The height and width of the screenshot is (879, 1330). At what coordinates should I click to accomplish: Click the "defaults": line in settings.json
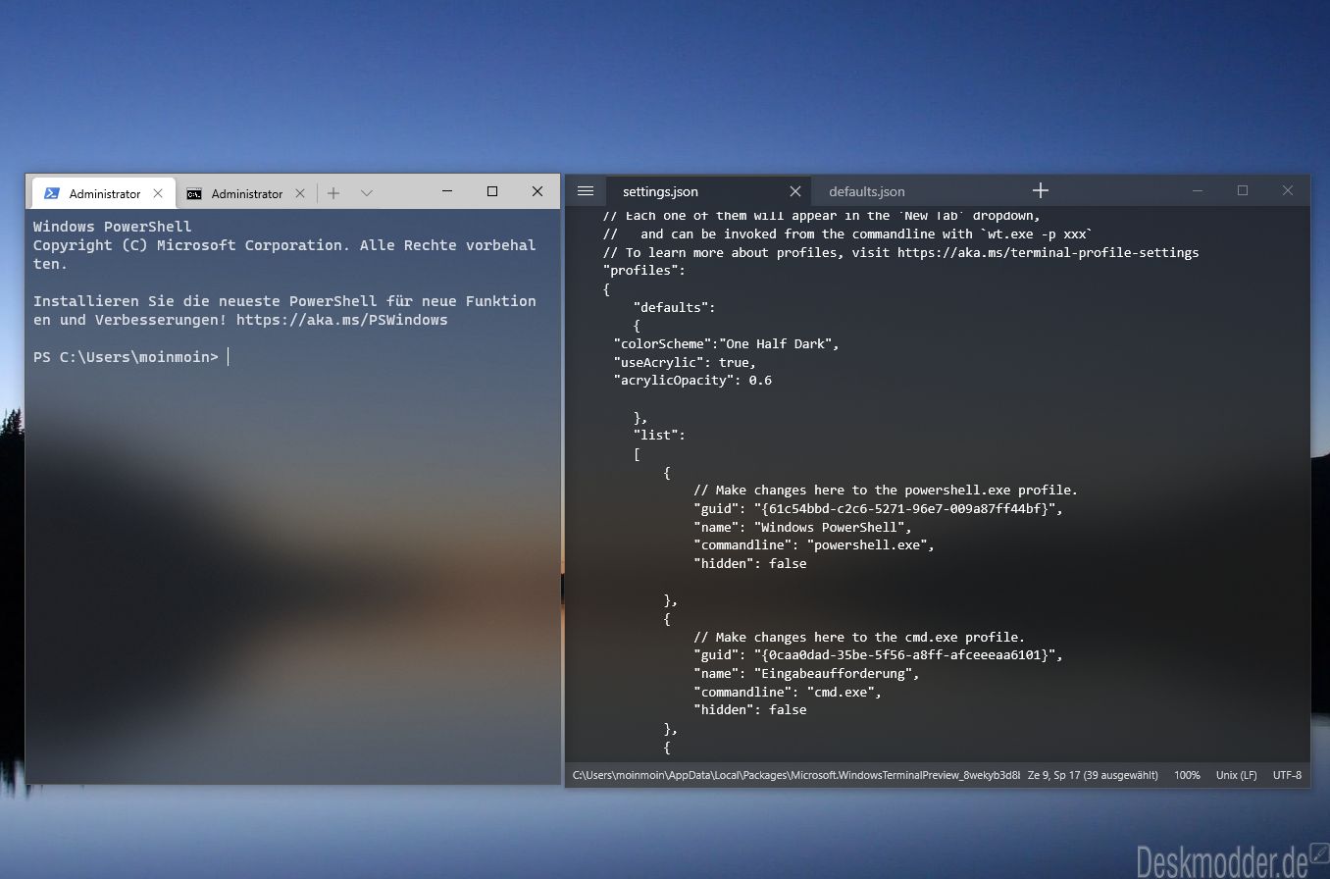[674, 307]
